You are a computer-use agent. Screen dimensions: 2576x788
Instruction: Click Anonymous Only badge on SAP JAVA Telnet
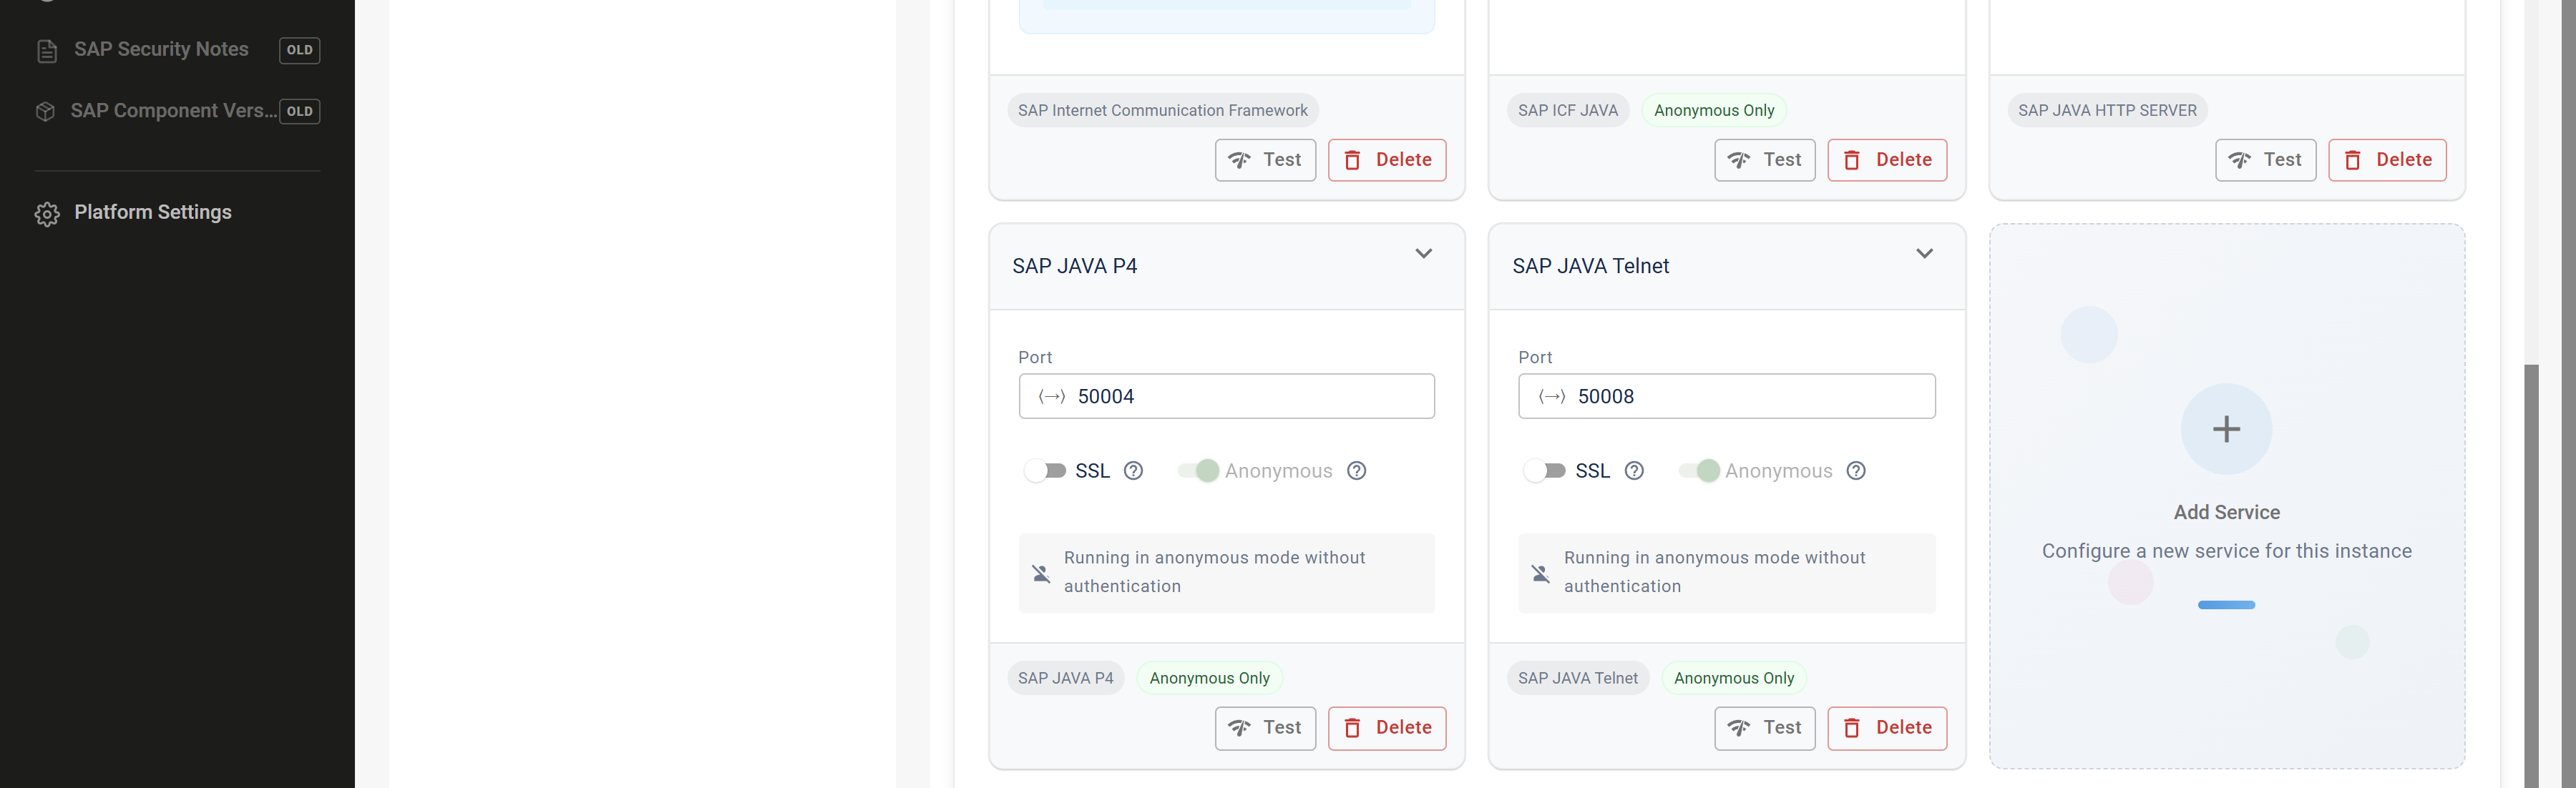pyautogui.click(x=1733, y=678)
